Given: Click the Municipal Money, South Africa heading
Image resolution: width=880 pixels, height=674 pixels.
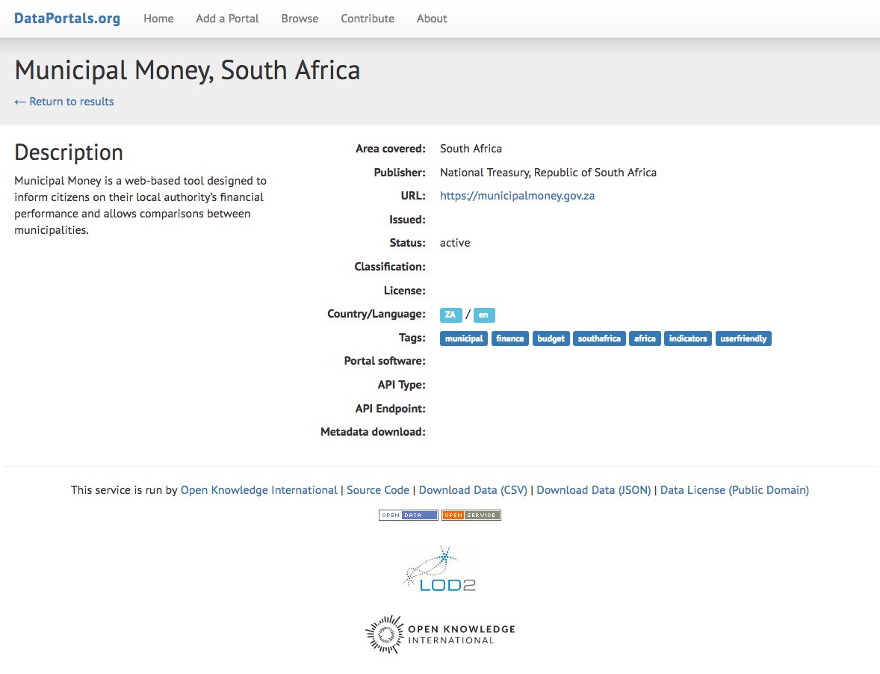Looking at the screenshot, I should coord(187,70).
